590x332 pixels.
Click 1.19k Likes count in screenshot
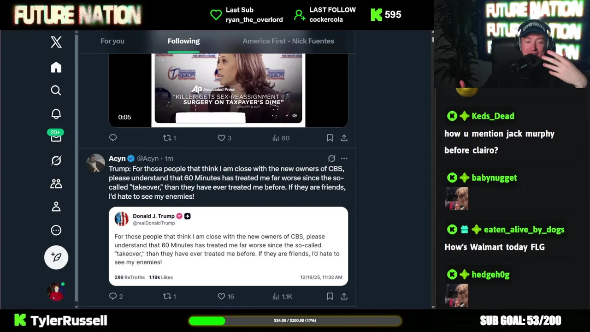point(161,277)
